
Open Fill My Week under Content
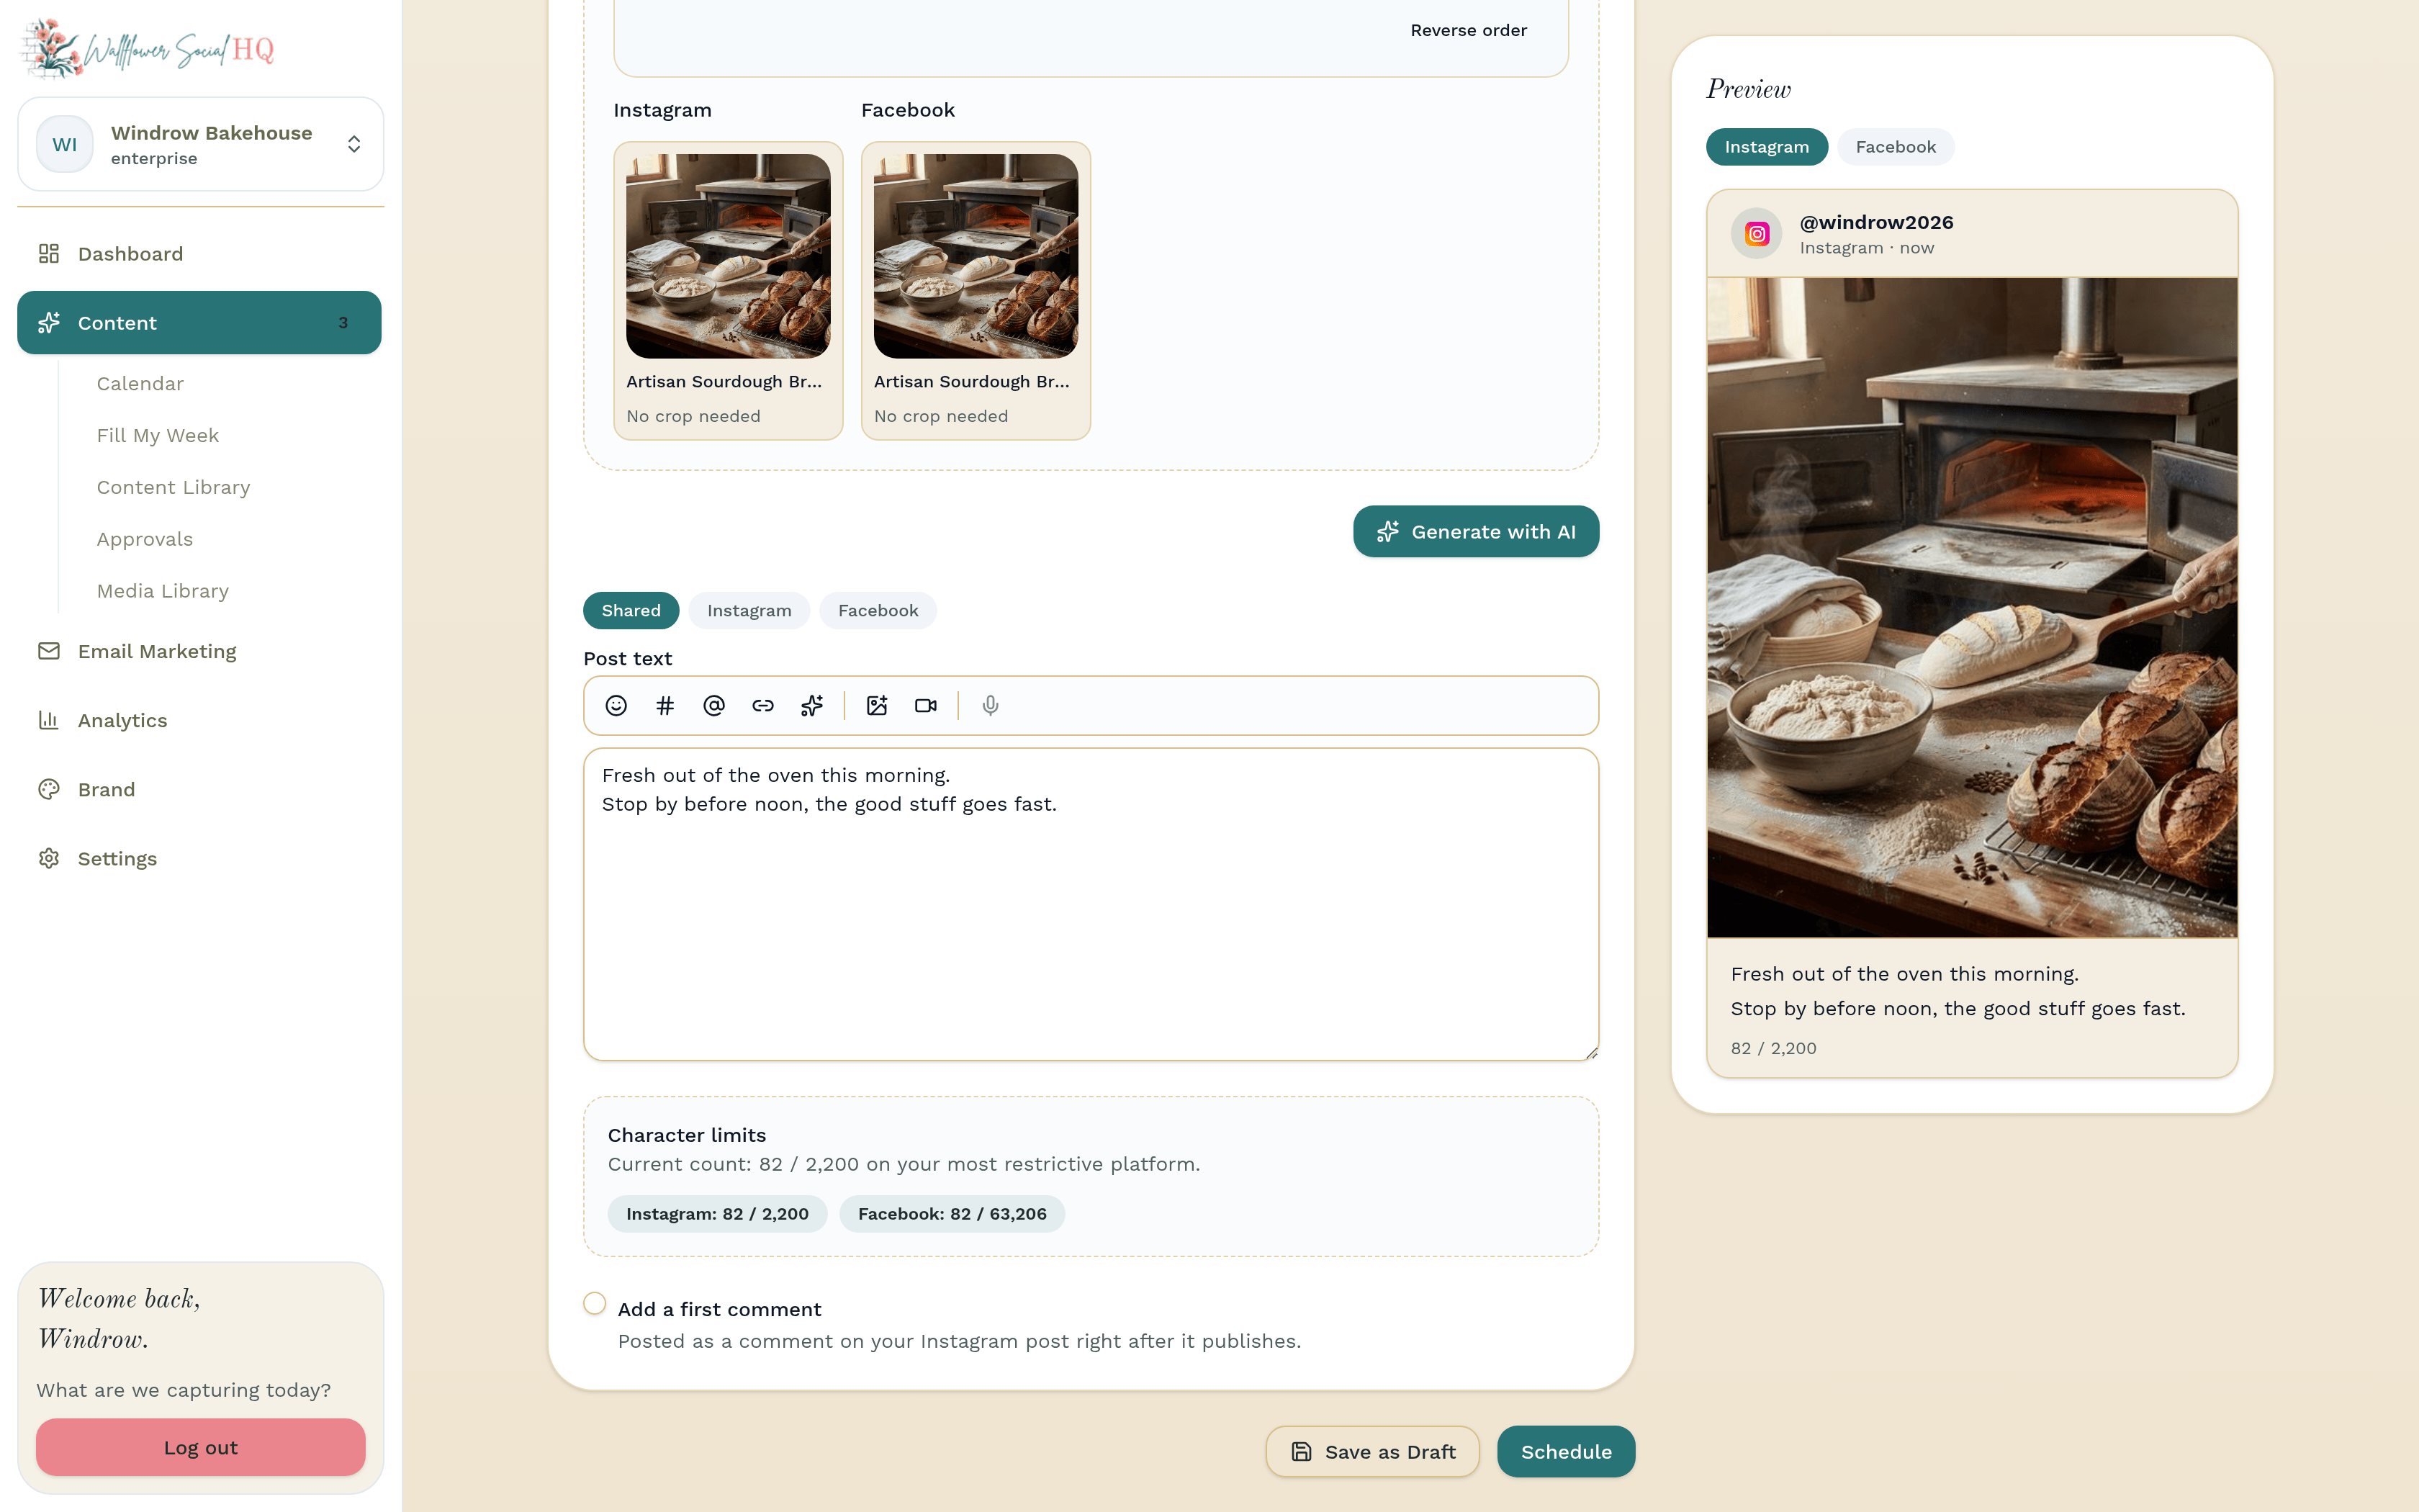[158, 436]
